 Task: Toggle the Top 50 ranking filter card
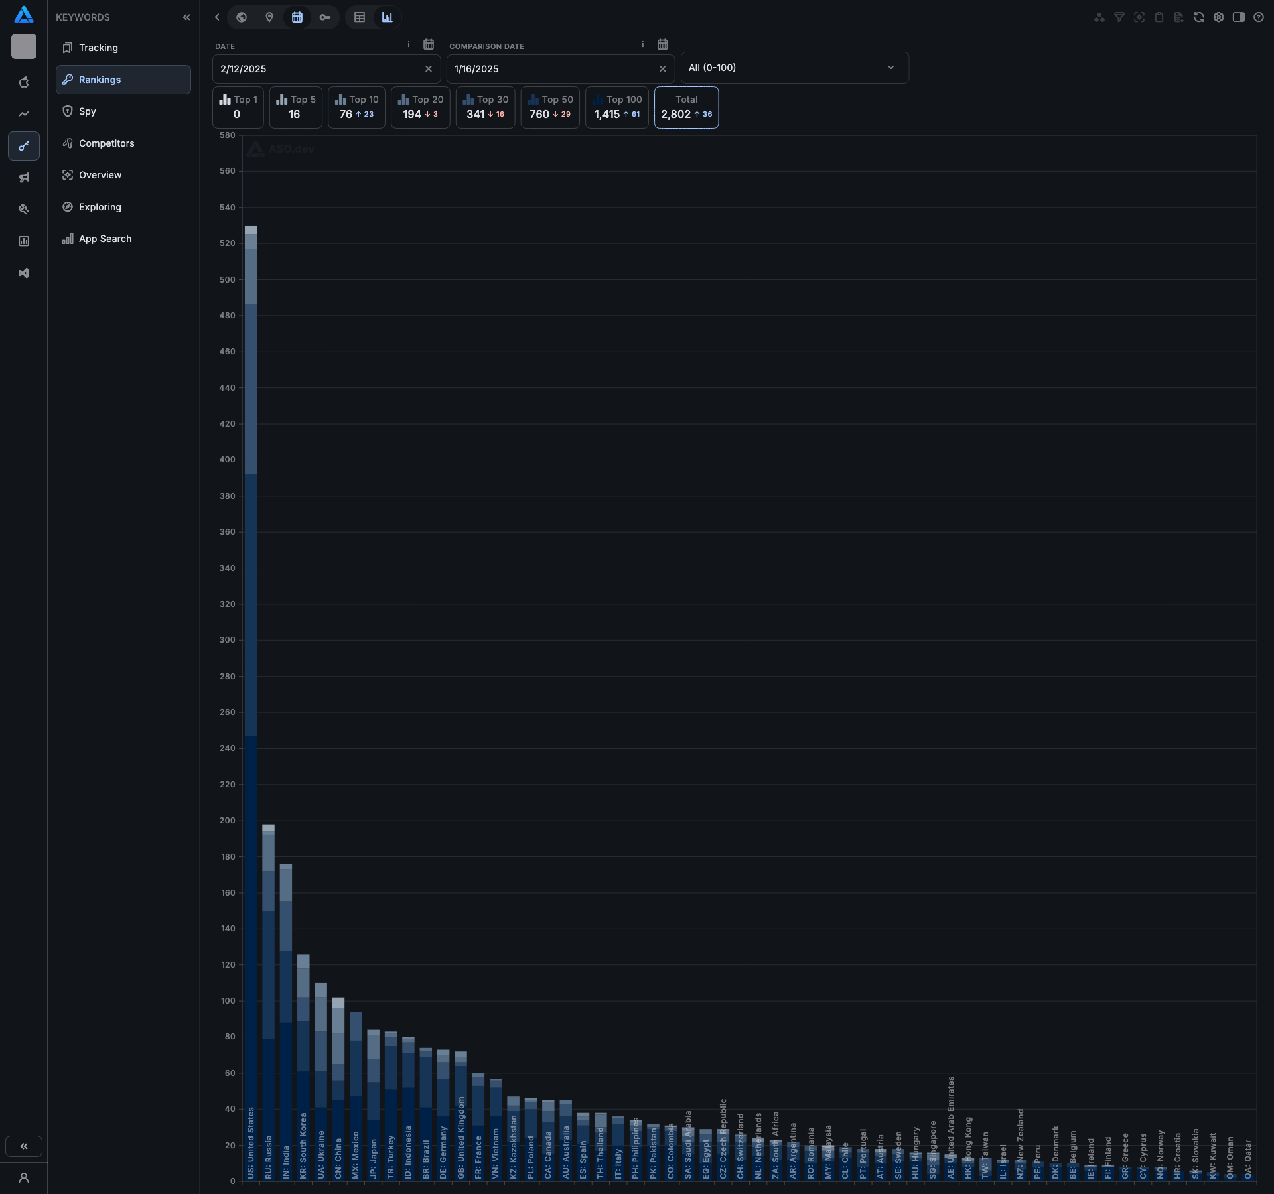[550, 107]
